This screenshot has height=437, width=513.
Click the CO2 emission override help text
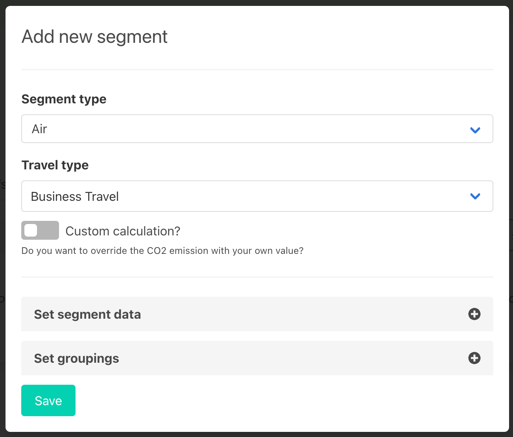coord(162,251)
